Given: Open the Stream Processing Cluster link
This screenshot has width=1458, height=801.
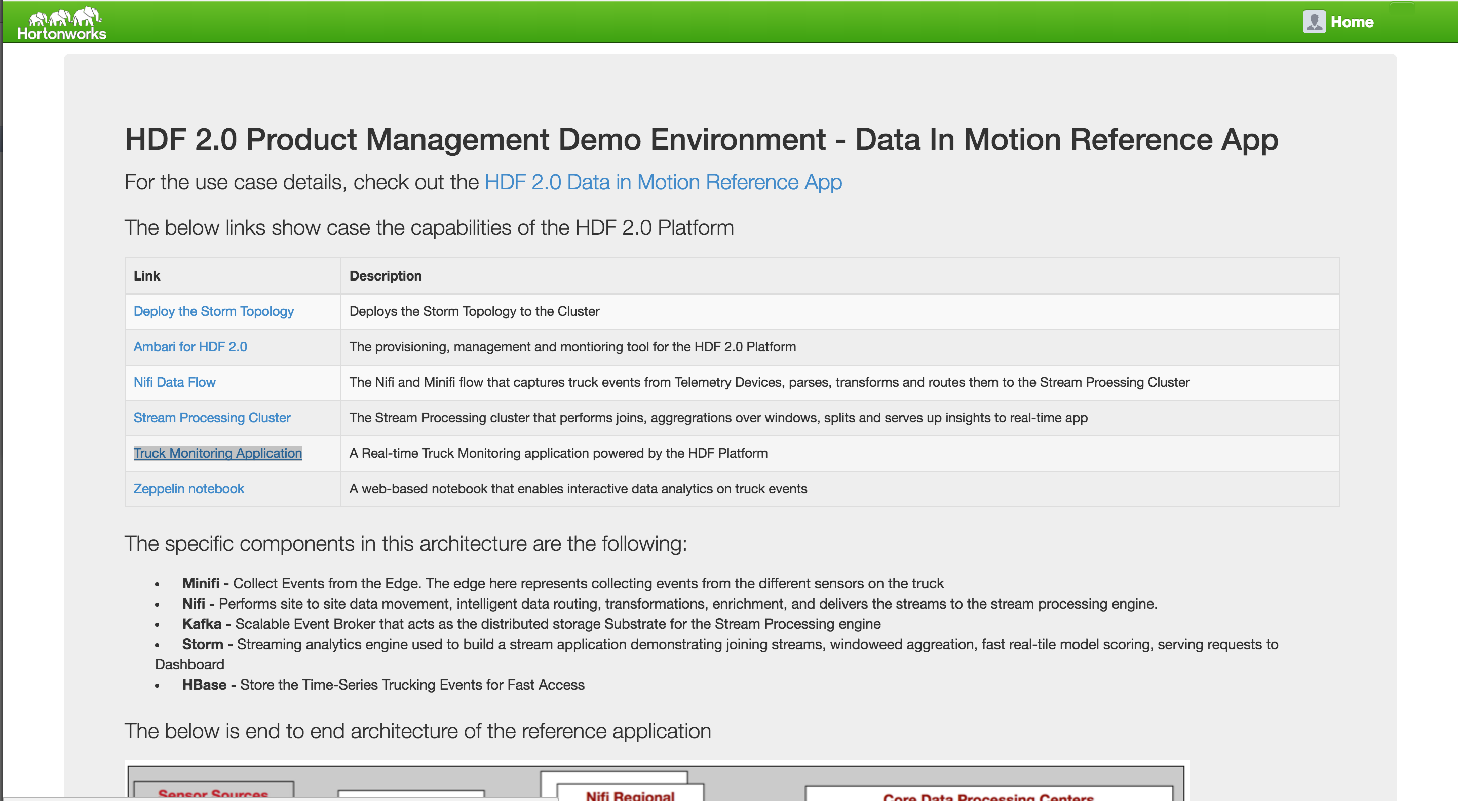Looking at the screenshot, I should click(x=212, y=418).
